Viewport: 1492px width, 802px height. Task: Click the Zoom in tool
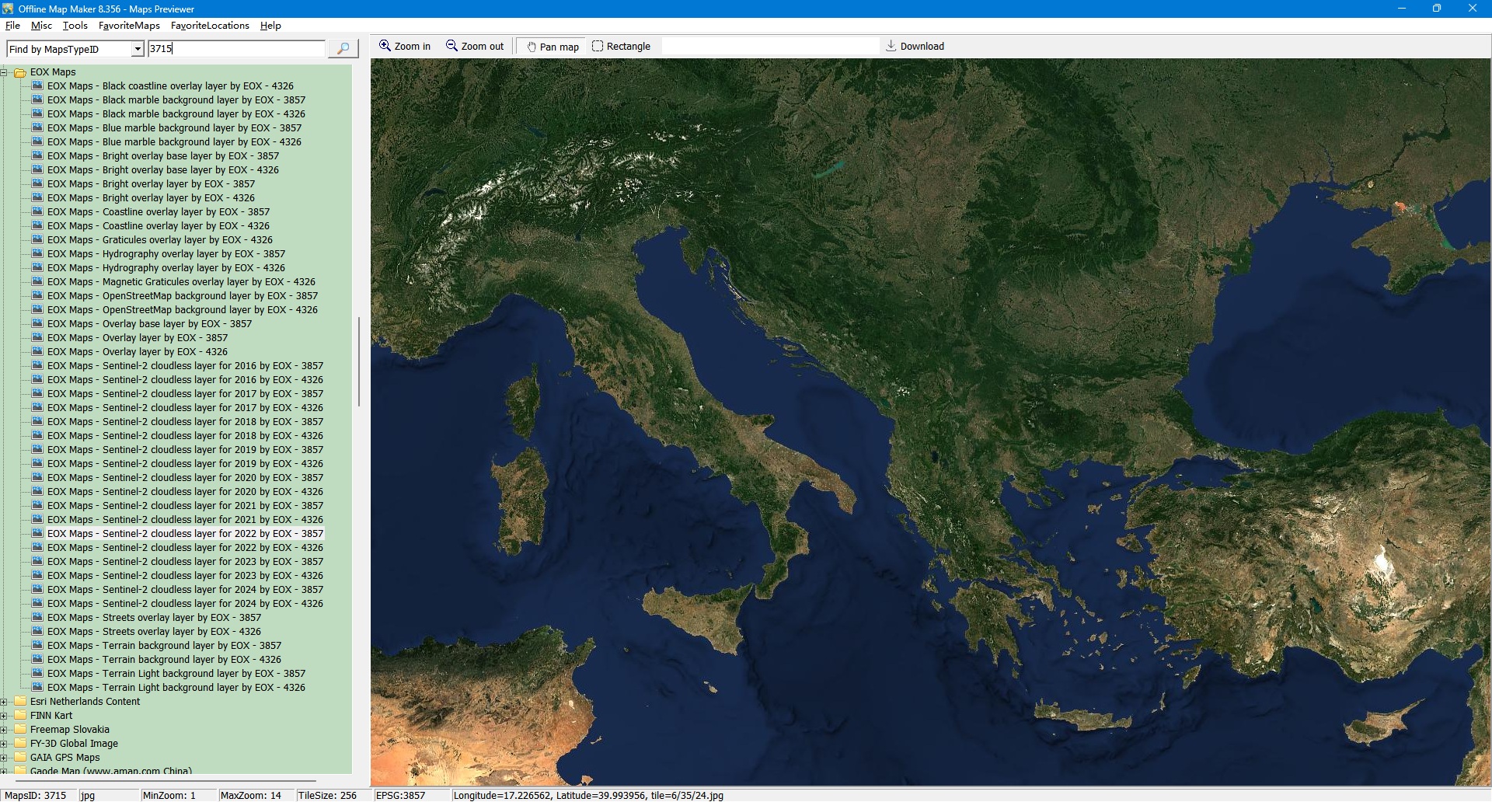point(405,47)
